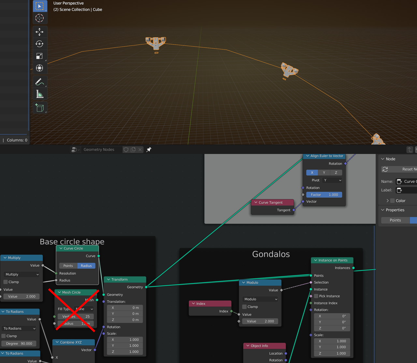Expand the Color section in Node panel

point(387,201)
